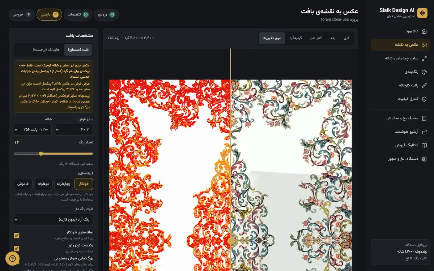
Task: Switch to the بعد view tab
Action: 333,38
